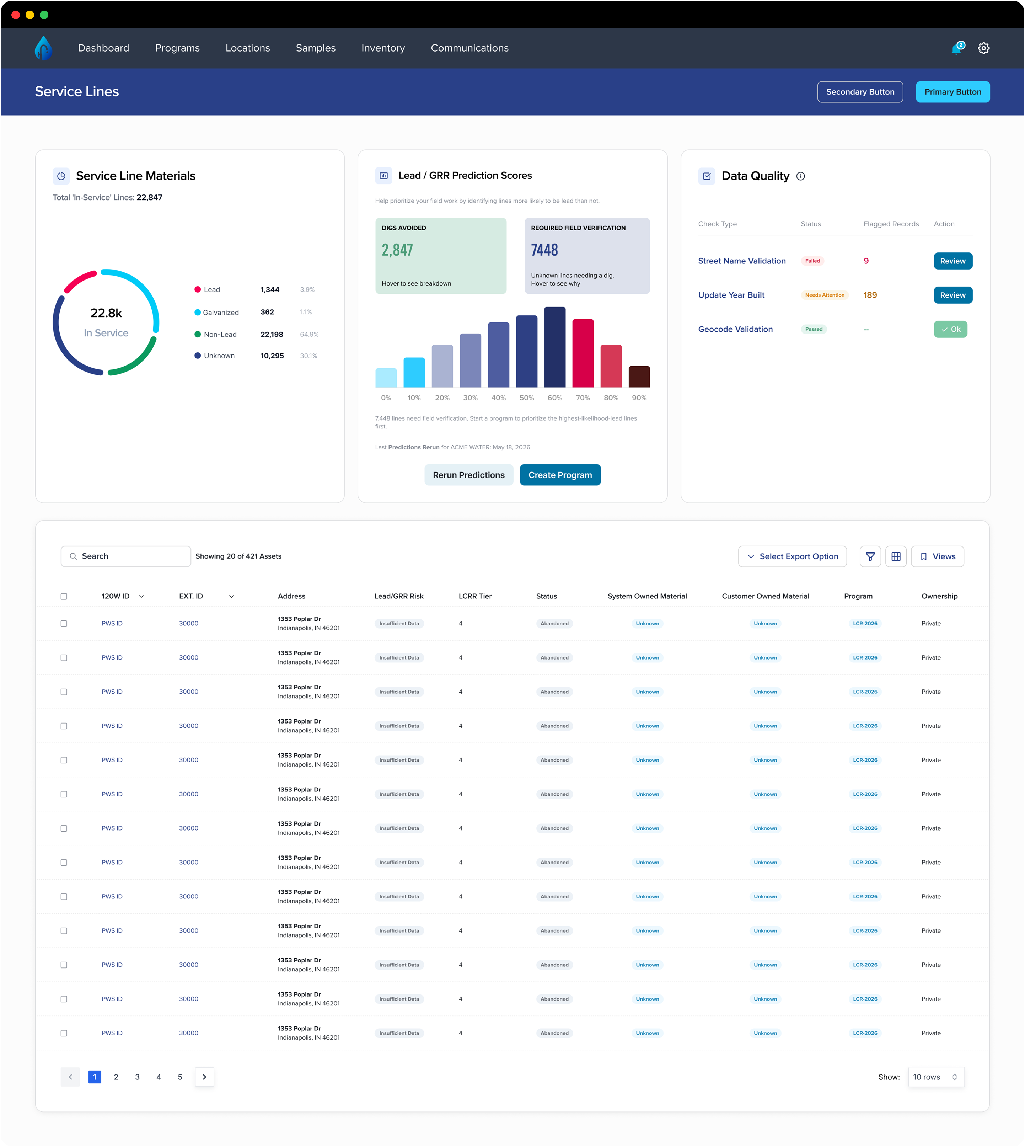Open the Programs nav item

[x=177, y=48]
